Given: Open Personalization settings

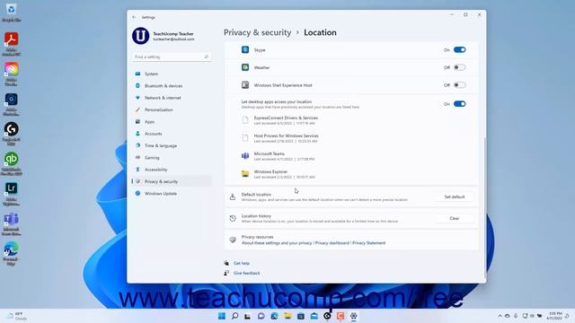Looking at the screenshot, I should click(x=172, y=109).
